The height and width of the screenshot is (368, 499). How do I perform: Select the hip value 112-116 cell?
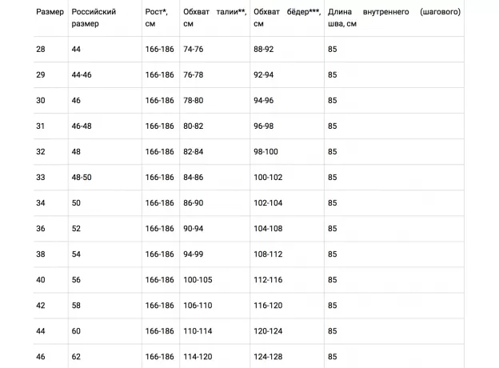pyautogui.click(x=268, y=280)
